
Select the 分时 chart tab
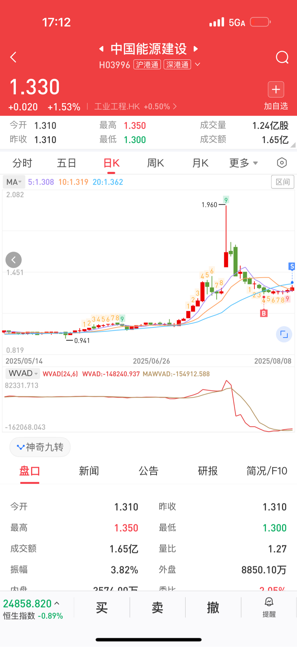click(x=22, y=163)
